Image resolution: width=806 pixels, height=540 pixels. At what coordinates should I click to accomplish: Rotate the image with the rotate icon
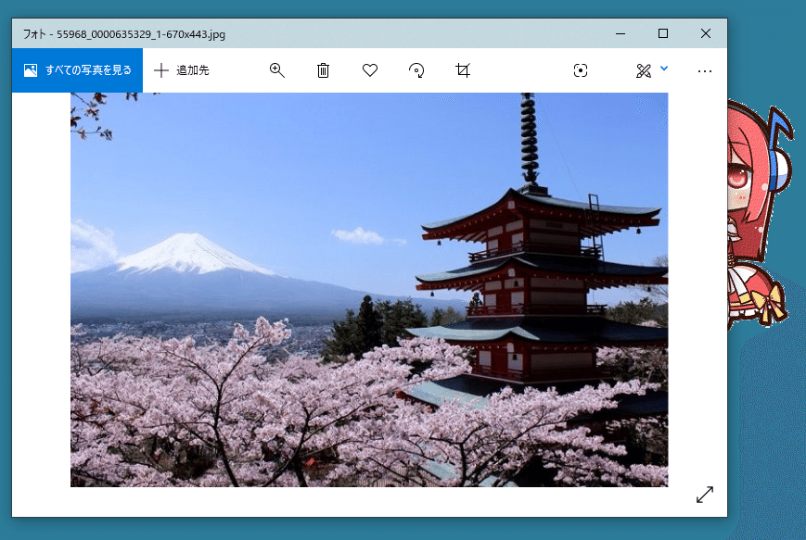pyautogui.click(x=416, y=70)
